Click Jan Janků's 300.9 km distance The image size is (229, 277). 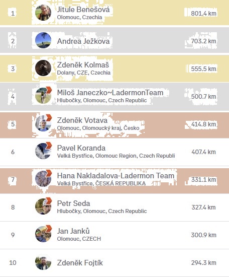pyautogui.click(x=203, y=235)
